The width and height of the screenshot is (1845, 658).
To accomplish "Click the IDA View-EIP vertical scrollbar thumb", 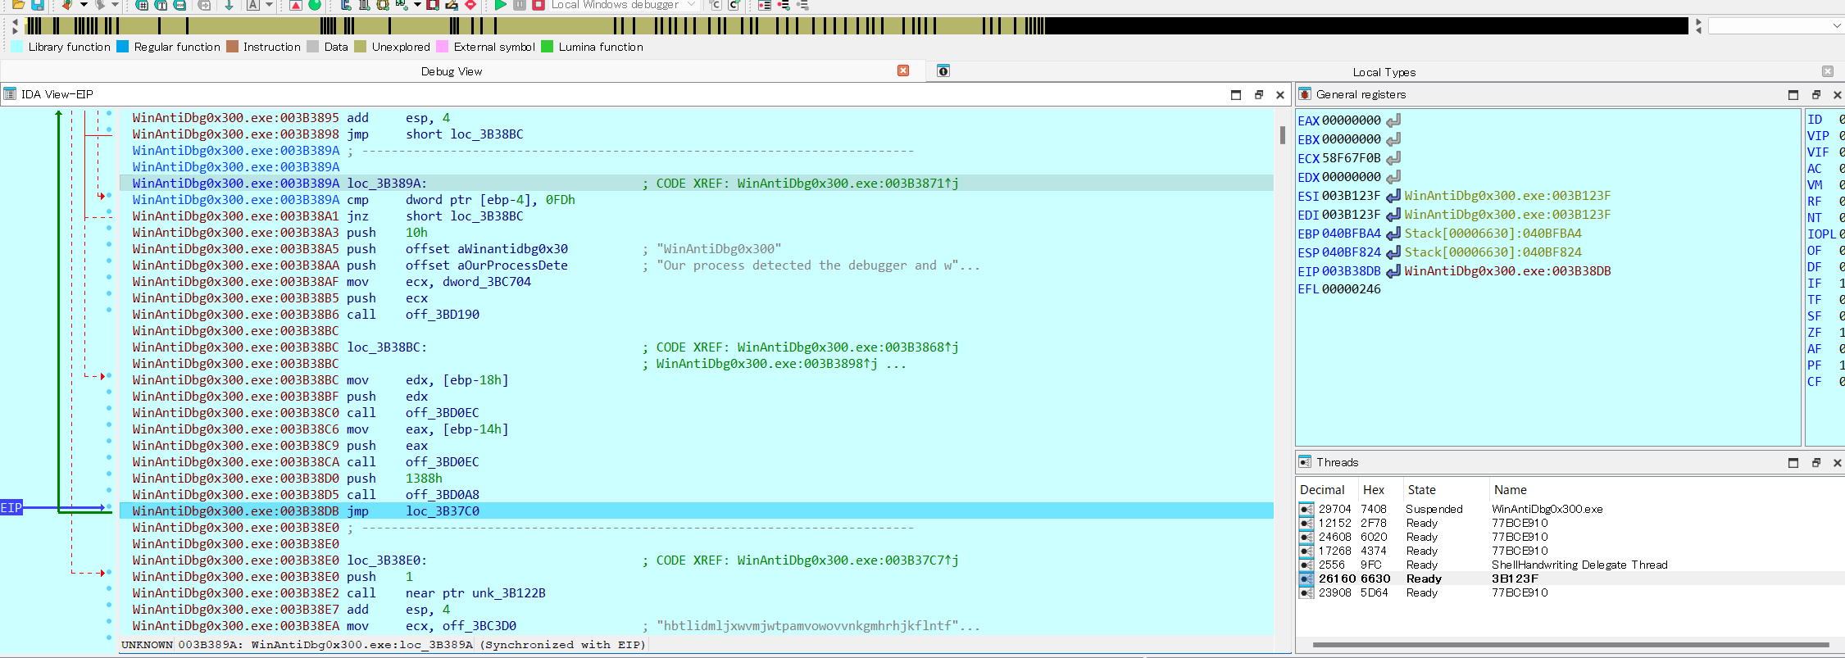I will click(x=1282, y=135).
